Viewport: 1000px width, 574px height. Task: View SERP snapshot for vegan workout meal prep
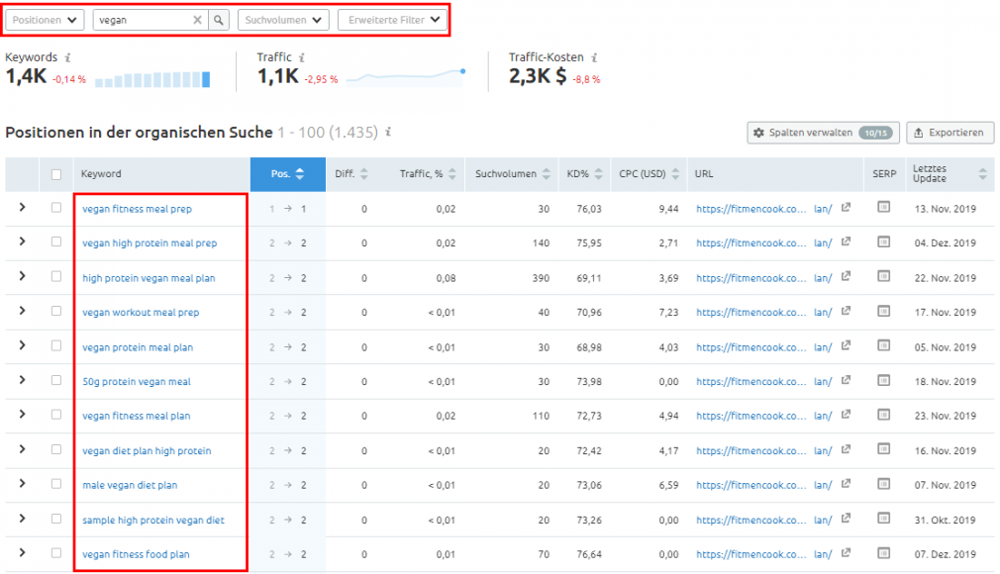(x=883, y=311)
